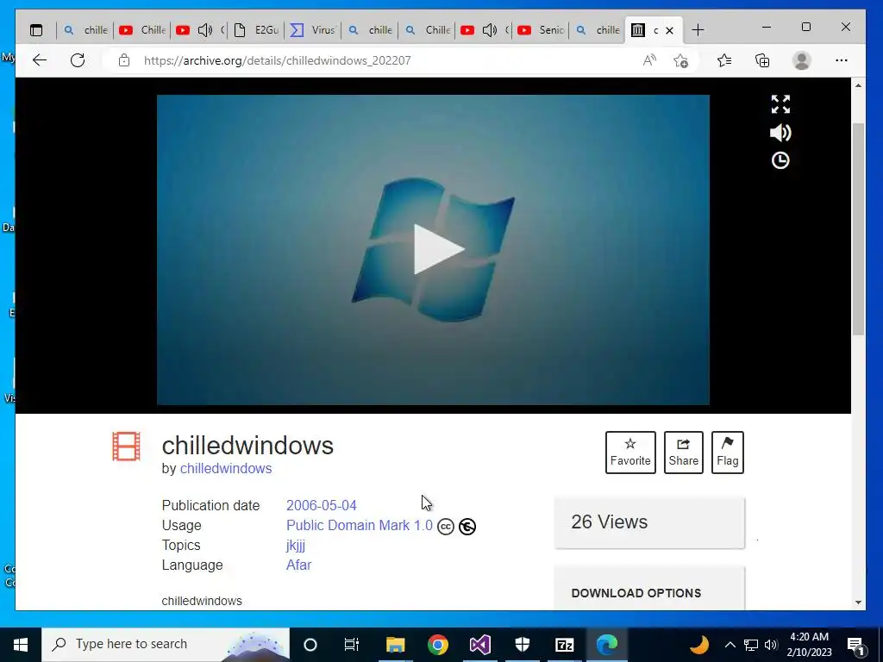Play the chilledwindows video

439,249
